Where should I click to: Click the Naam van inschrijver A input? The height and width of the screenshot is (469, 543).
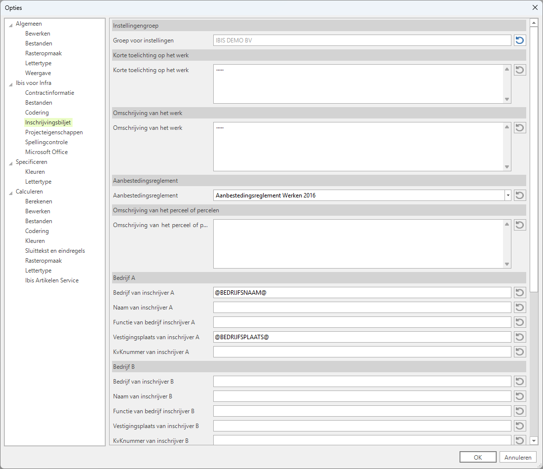click(x=362, y=308)
